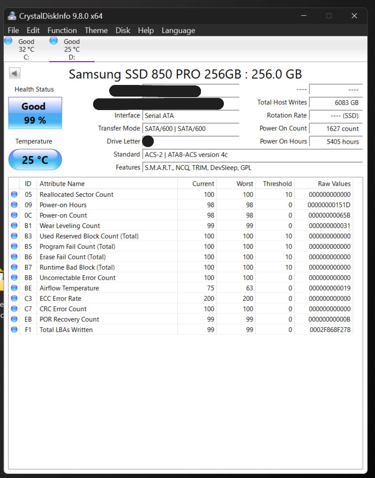Click status orb for Used Reserved Block Count
The width and height of the screenshot is (375, 478).
(x=14, y=236)
